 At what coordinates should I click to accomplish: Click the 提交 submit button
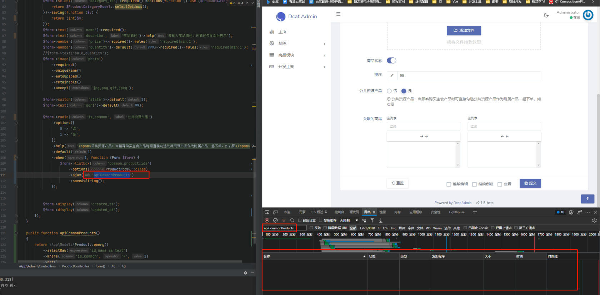coord(530,183)
